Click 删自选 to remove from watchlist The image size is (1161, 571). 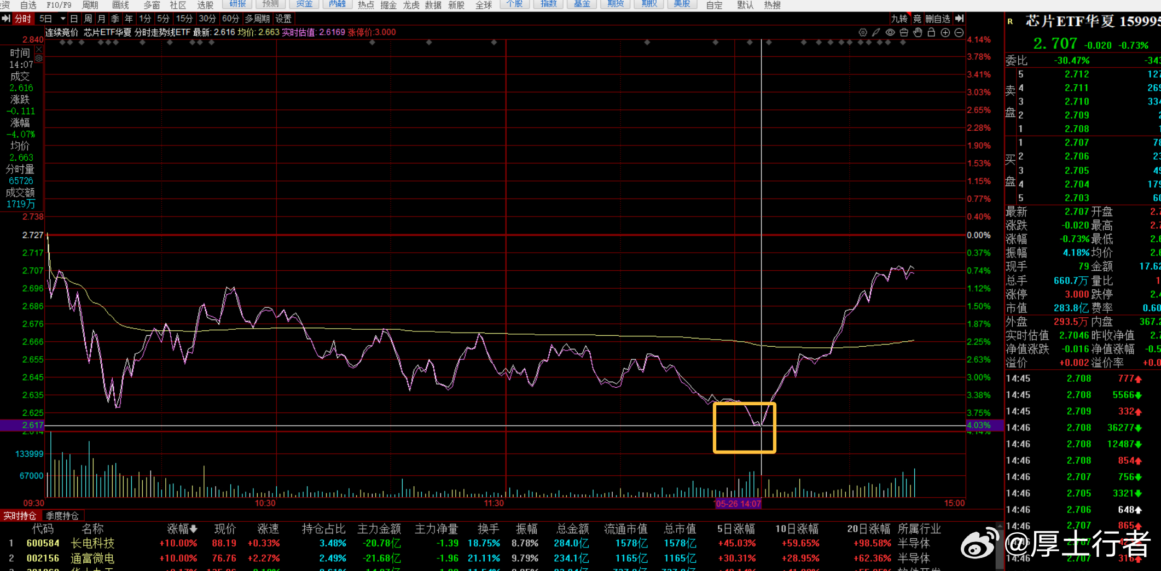[x=938, y=19]
